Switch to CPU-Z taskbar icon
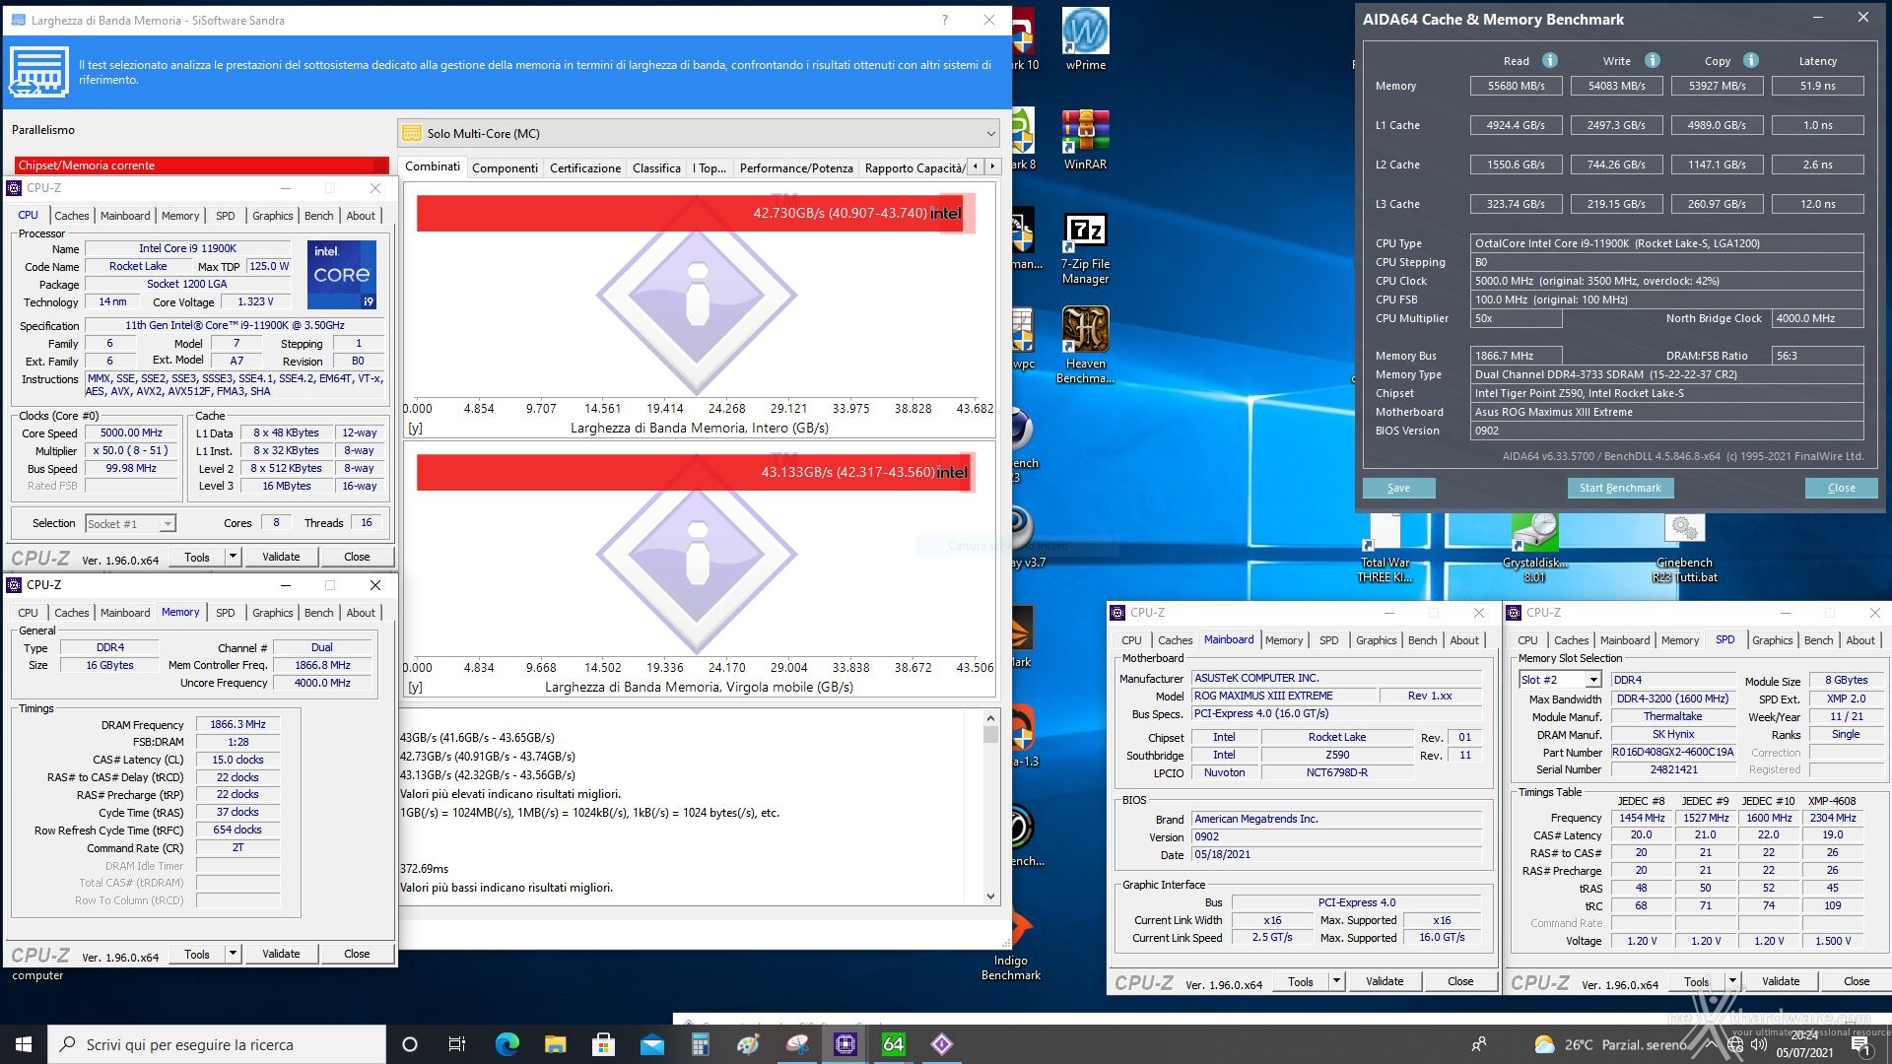The image size is (1892, 1064). 845,1044
